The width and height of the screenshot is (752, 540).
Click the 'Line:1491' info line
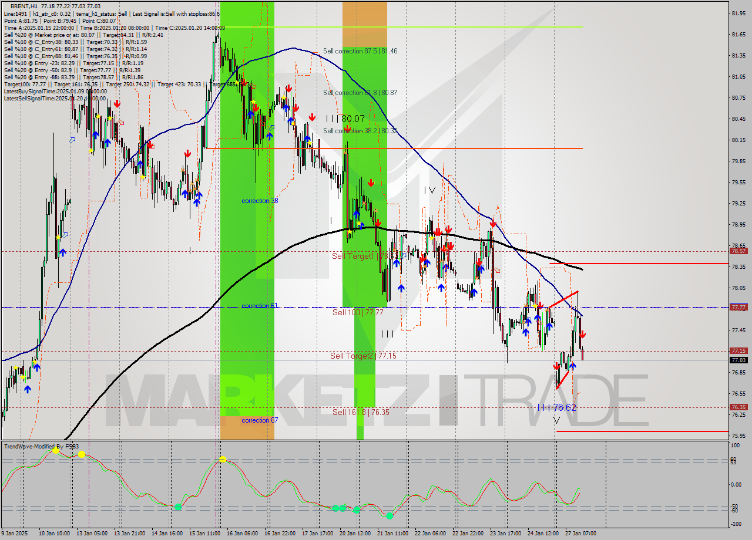coord(112,14)
